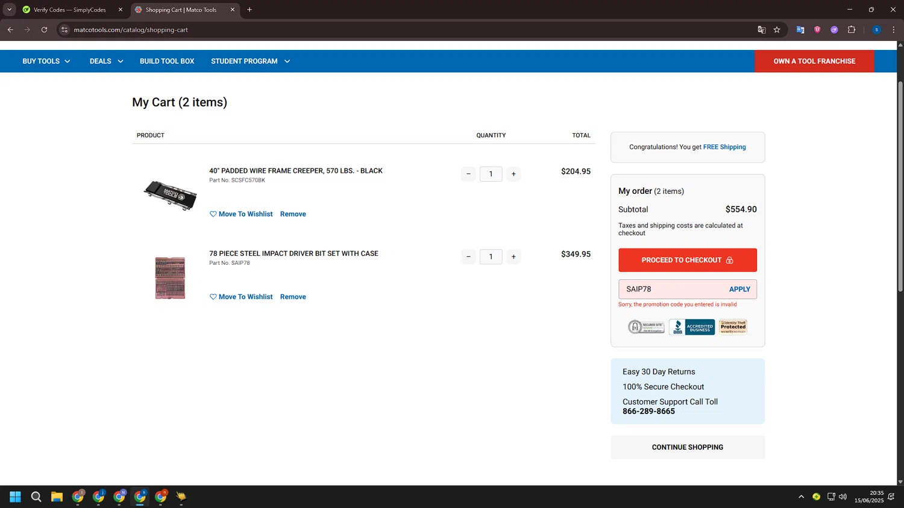Go back to the previous page
Viewport: 904px width, 508px height.
(10, 29)
